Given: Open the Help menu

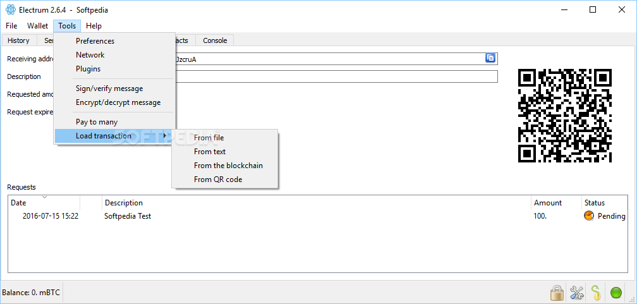Looking at the screenshot, I should [x=94, y=26].
